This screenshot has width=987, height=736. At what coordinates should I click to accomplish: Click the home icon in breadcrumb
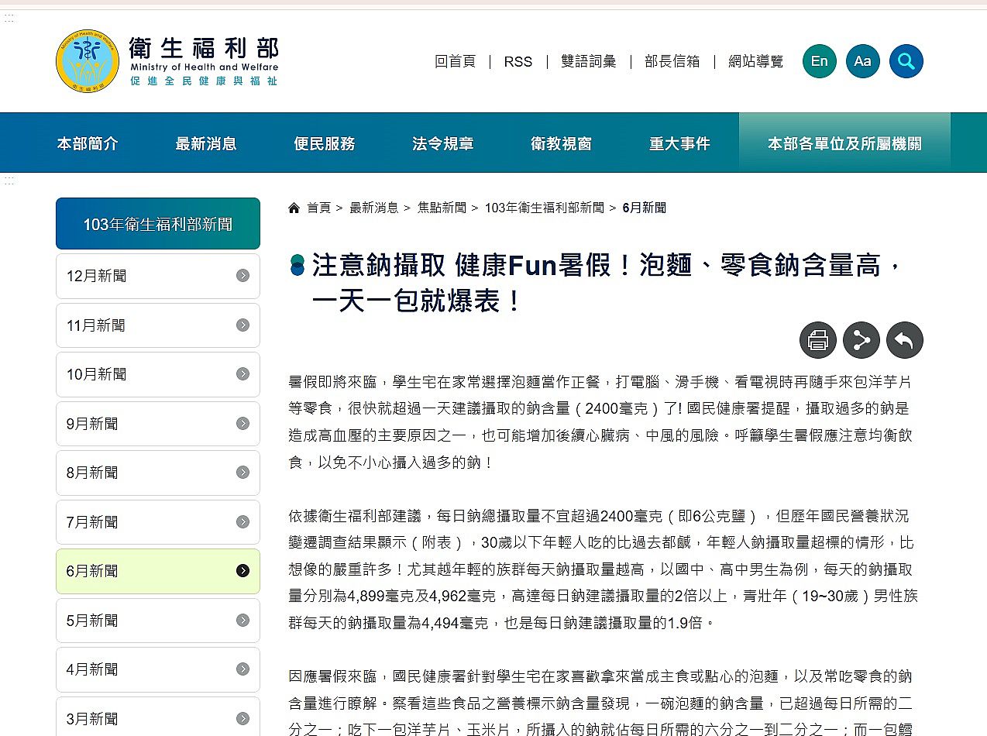(294, 208)
